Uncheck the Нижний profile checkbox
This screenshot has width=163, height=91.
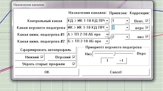42,57
